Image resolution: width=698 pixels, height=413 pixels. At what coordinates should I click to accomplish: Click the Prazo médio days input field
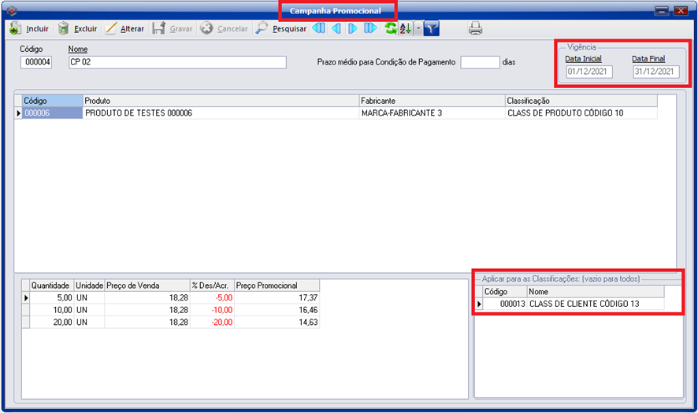480,62
